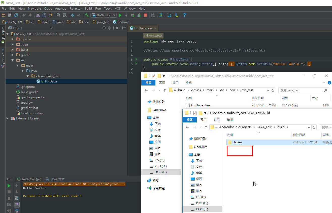Click DOC (E:) drive in the front build Explorer window
The height and width of the screenshot is (213, 332).
202,209
